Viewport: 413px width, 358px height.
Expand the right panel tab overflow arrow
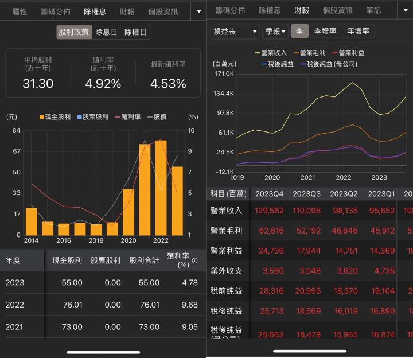405,11
